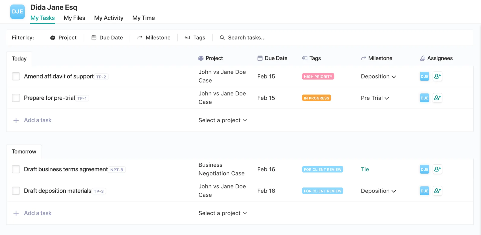Tick the Draft deposition materials checkbox
The width and height of the screenshot is (481, 235).
pos(16,191)
